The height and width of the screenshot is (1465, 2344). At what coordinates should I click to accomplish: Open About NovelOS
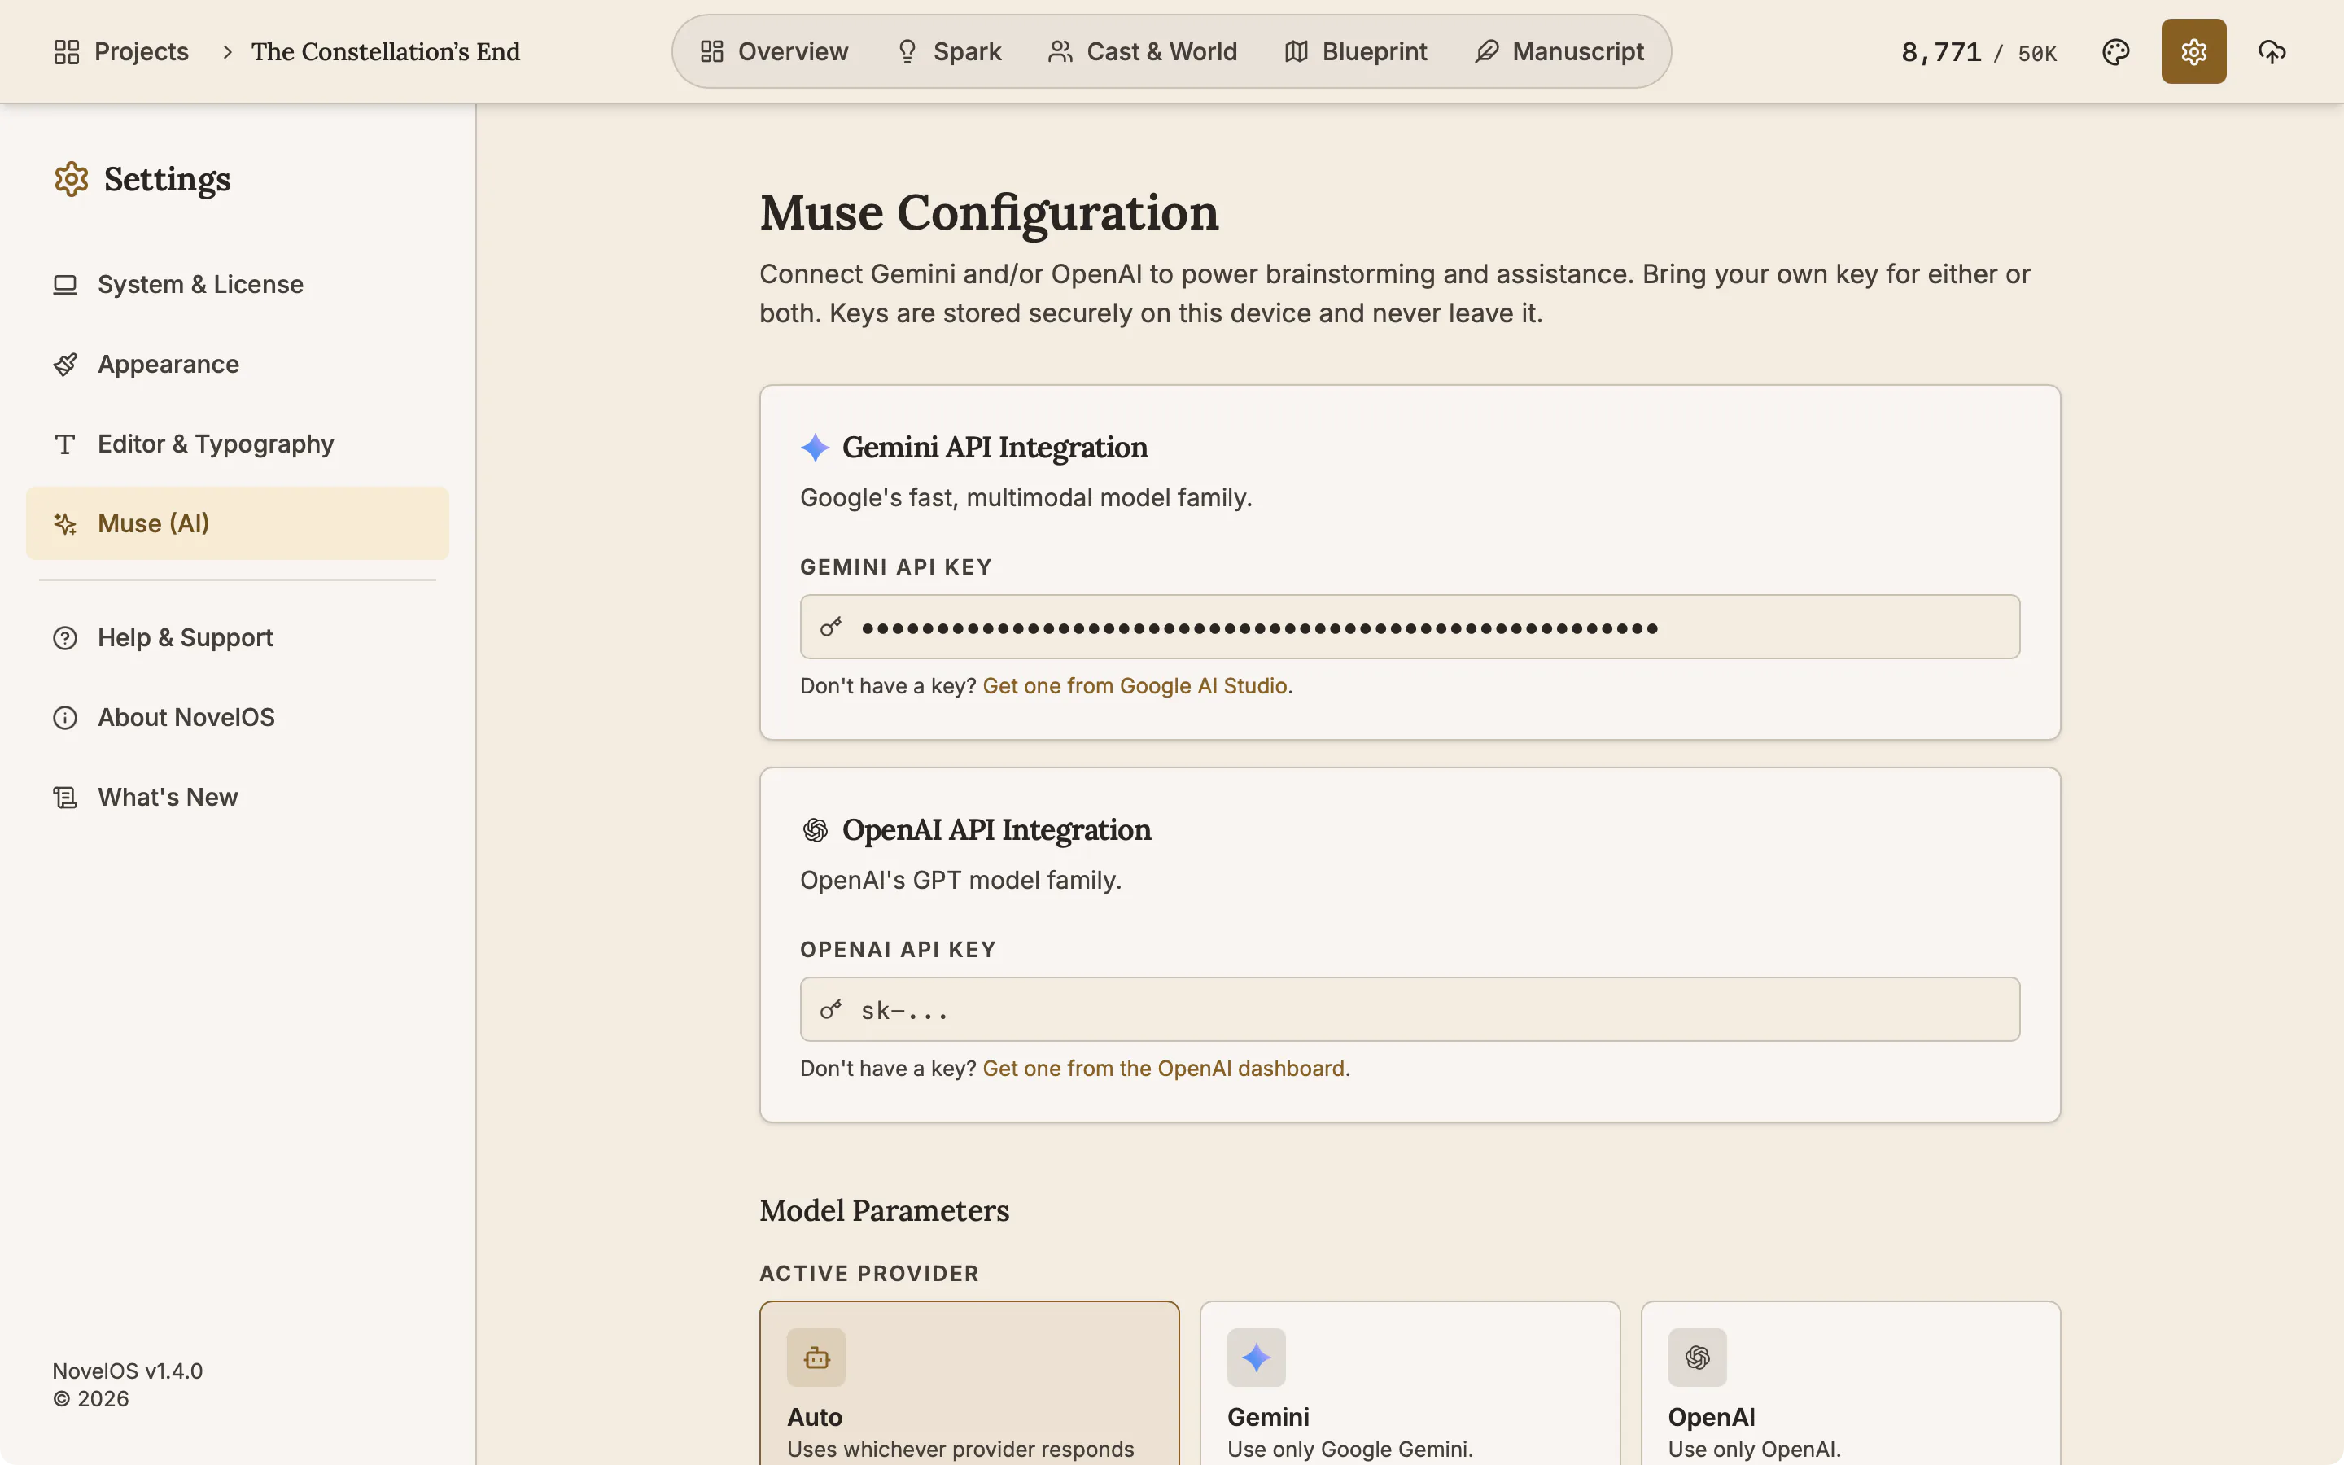(238, 717)
